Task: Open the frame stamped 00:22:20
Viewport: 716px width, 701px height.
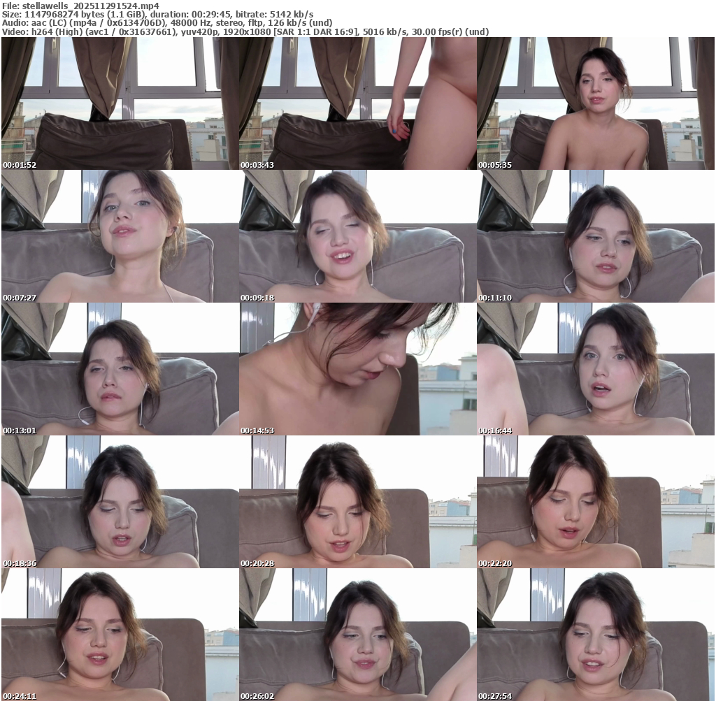Action: coord(595,502)
